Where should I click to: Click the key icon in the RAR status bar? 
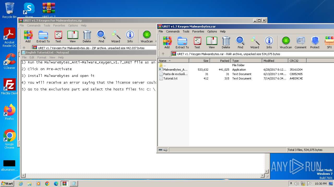click(165, 150)
